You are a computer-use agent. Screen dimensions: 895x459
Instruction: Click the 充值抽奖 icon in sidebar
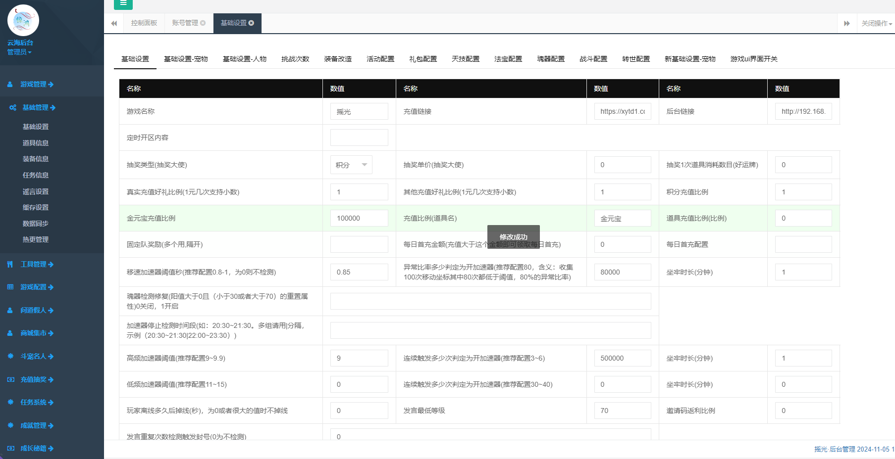(x=10, y=380)
